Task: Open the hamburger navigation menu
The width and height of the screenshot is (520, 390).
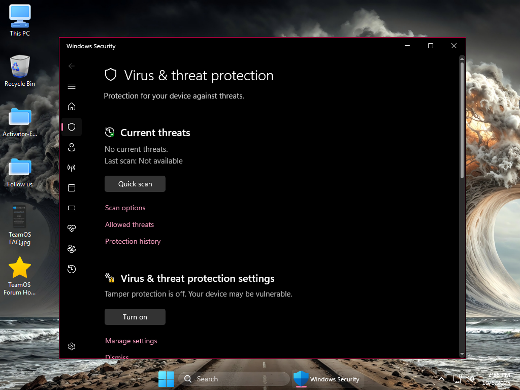Action: click(x=71, y=86)
